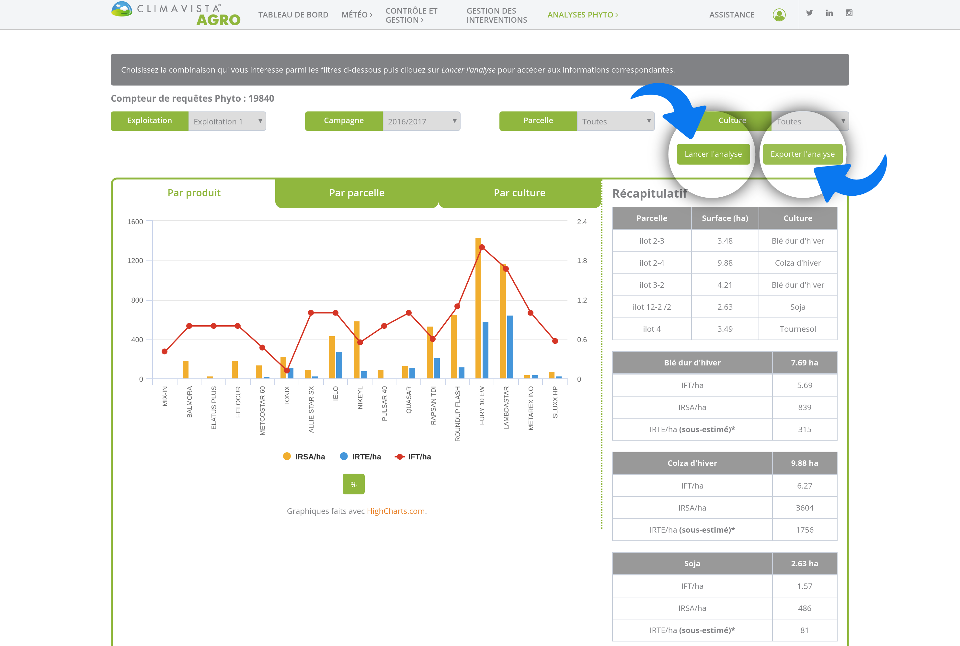
Task: Click the Campagne filter label
Action: point(344,121)
